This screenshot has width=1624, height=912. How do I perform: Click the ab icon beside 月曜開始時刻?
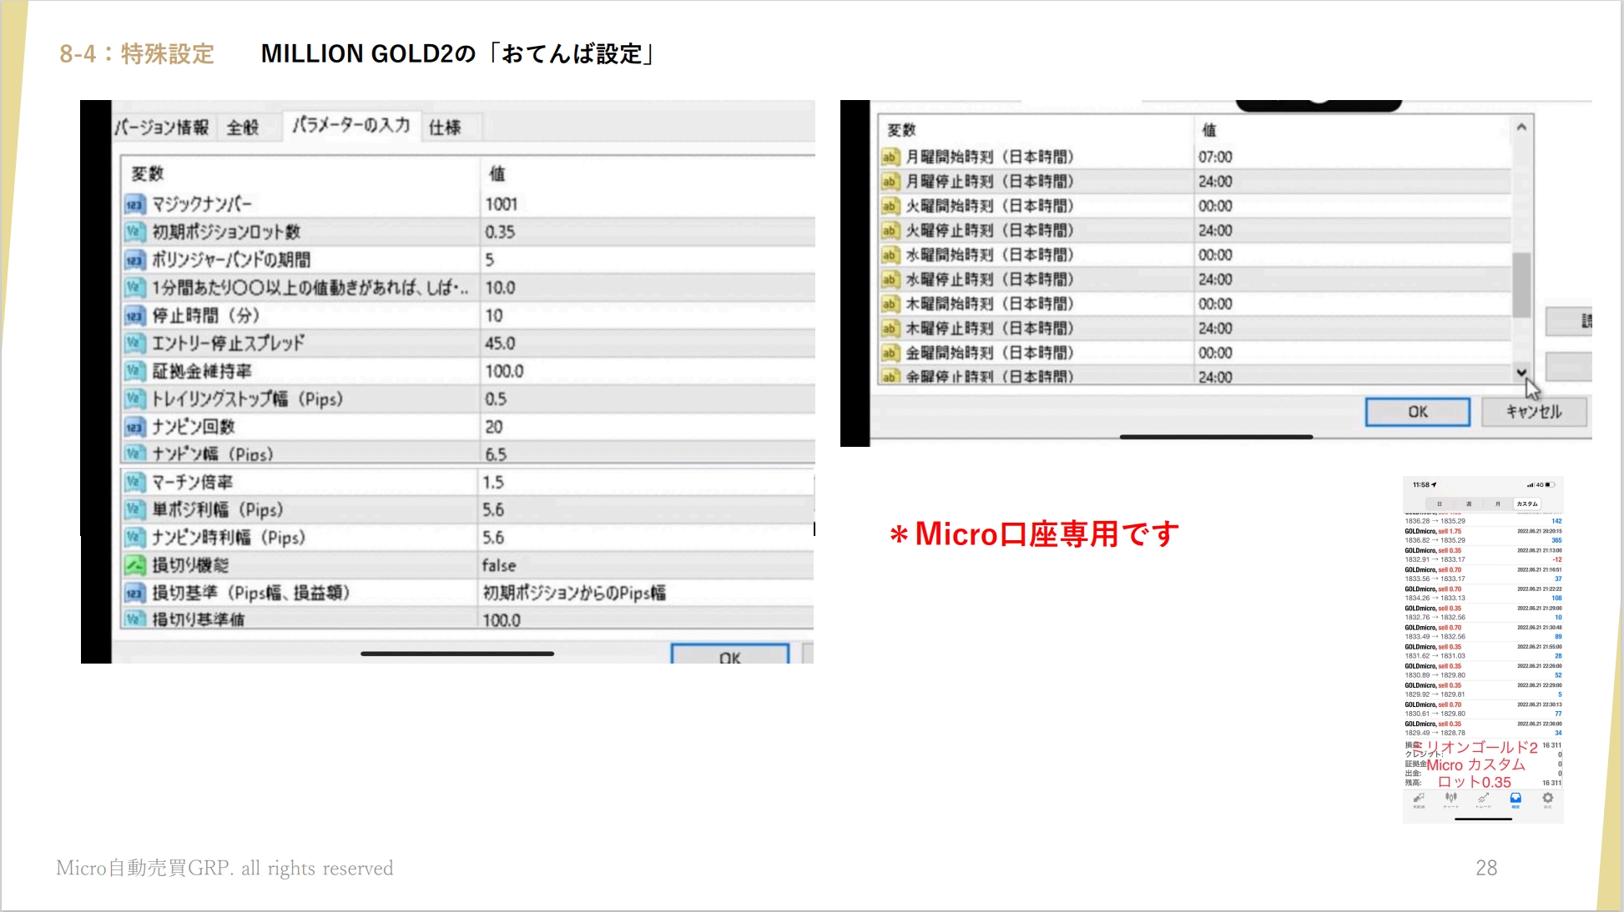[890, 157]
